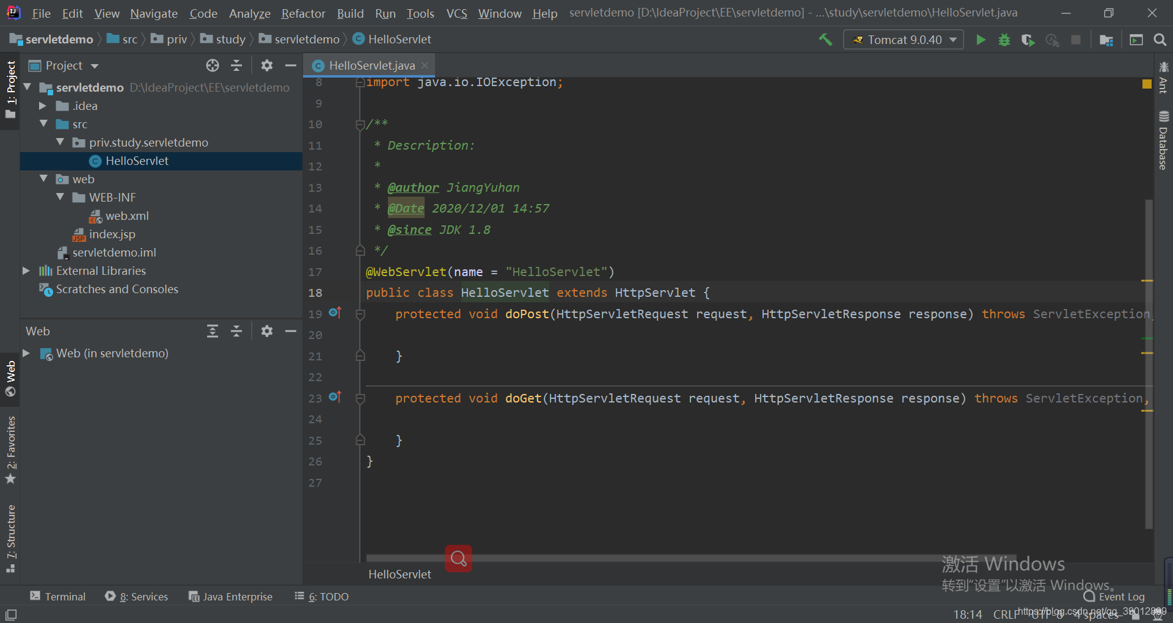Expand Web (in servletdemo) node
Screen dimensions: 1173x623
pos(26,353)
